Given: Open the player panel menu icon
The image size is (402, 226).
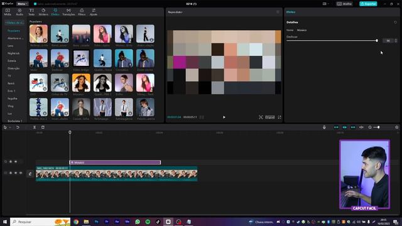Looking at the screenshot, I should pyautogui.click(x=278, y=12).
